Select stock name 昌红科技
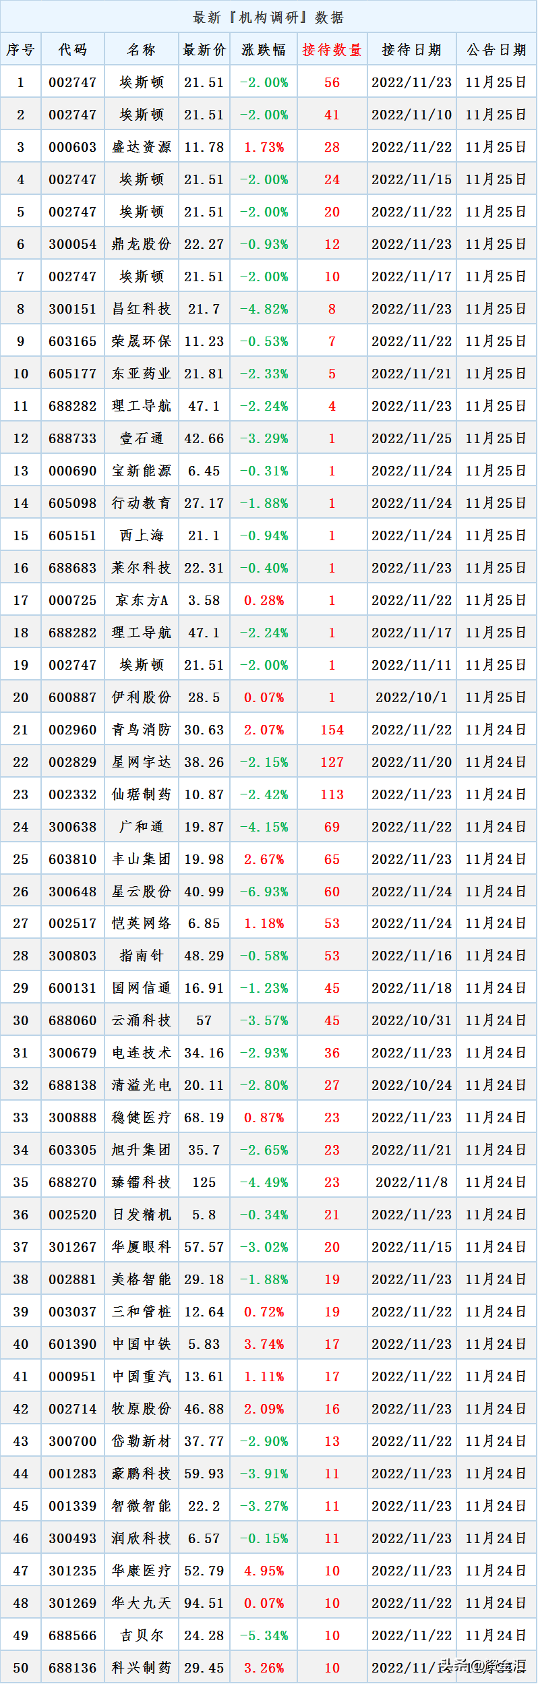538x1684 pixels. (142, 309)
